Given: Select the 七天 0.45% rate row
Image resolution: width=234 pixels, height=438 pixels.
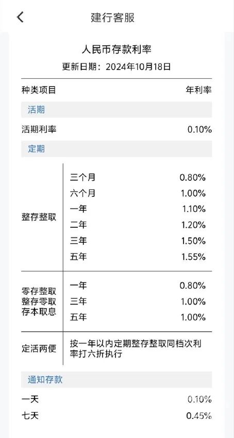Looking at the screenshot, I should point(116,416).
